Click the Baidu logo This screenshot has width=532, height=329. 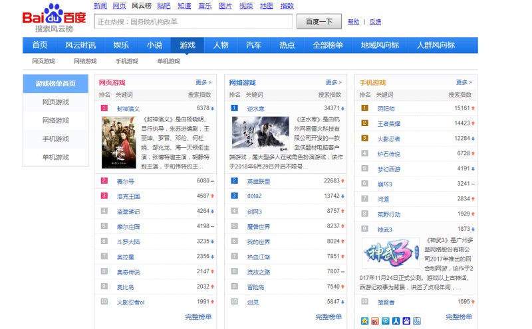point(54,17)
